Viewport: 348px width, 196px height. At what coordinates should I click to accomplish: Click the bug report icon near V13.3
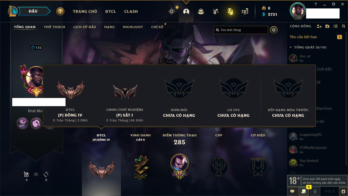point(343,191)
